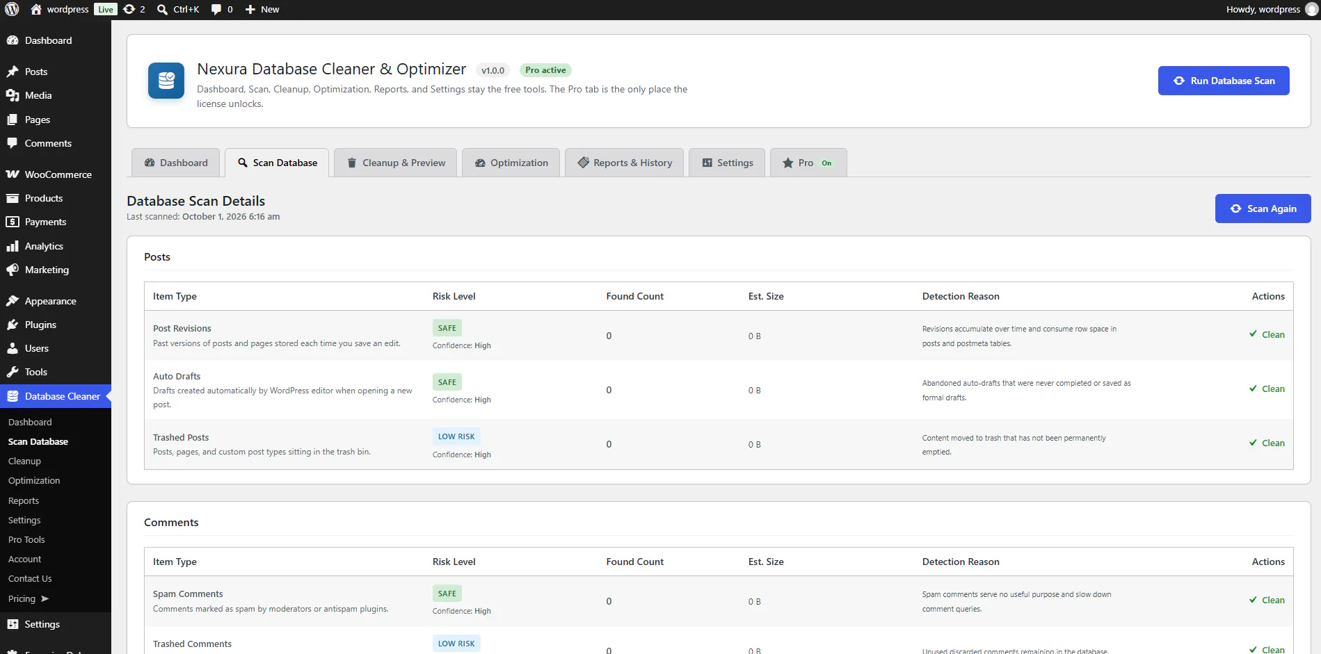The image size is (1321, 654).
Task: Open the Optimization tab
Action: click(511, 163)
